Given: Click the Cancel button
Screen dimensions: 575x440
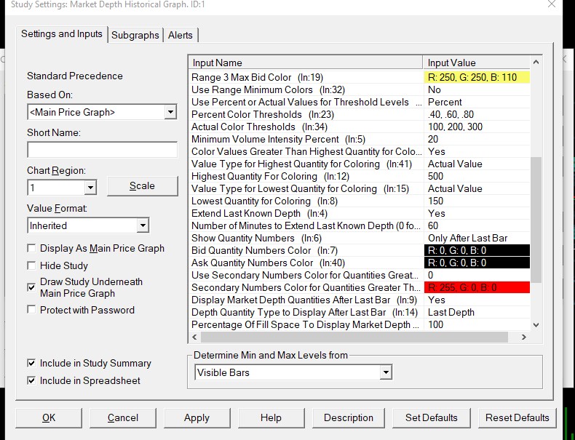Looking at the screenshot, I should coord(123,418).
